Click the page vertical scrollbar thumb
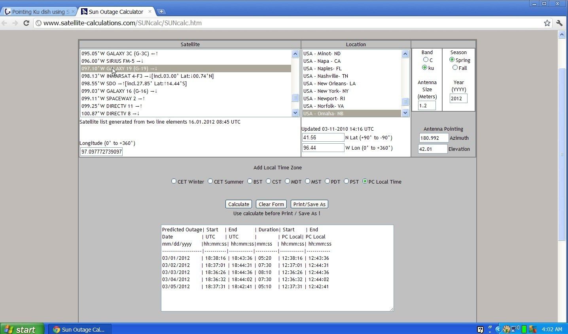The image size is (568, 334). click(562, 154)
